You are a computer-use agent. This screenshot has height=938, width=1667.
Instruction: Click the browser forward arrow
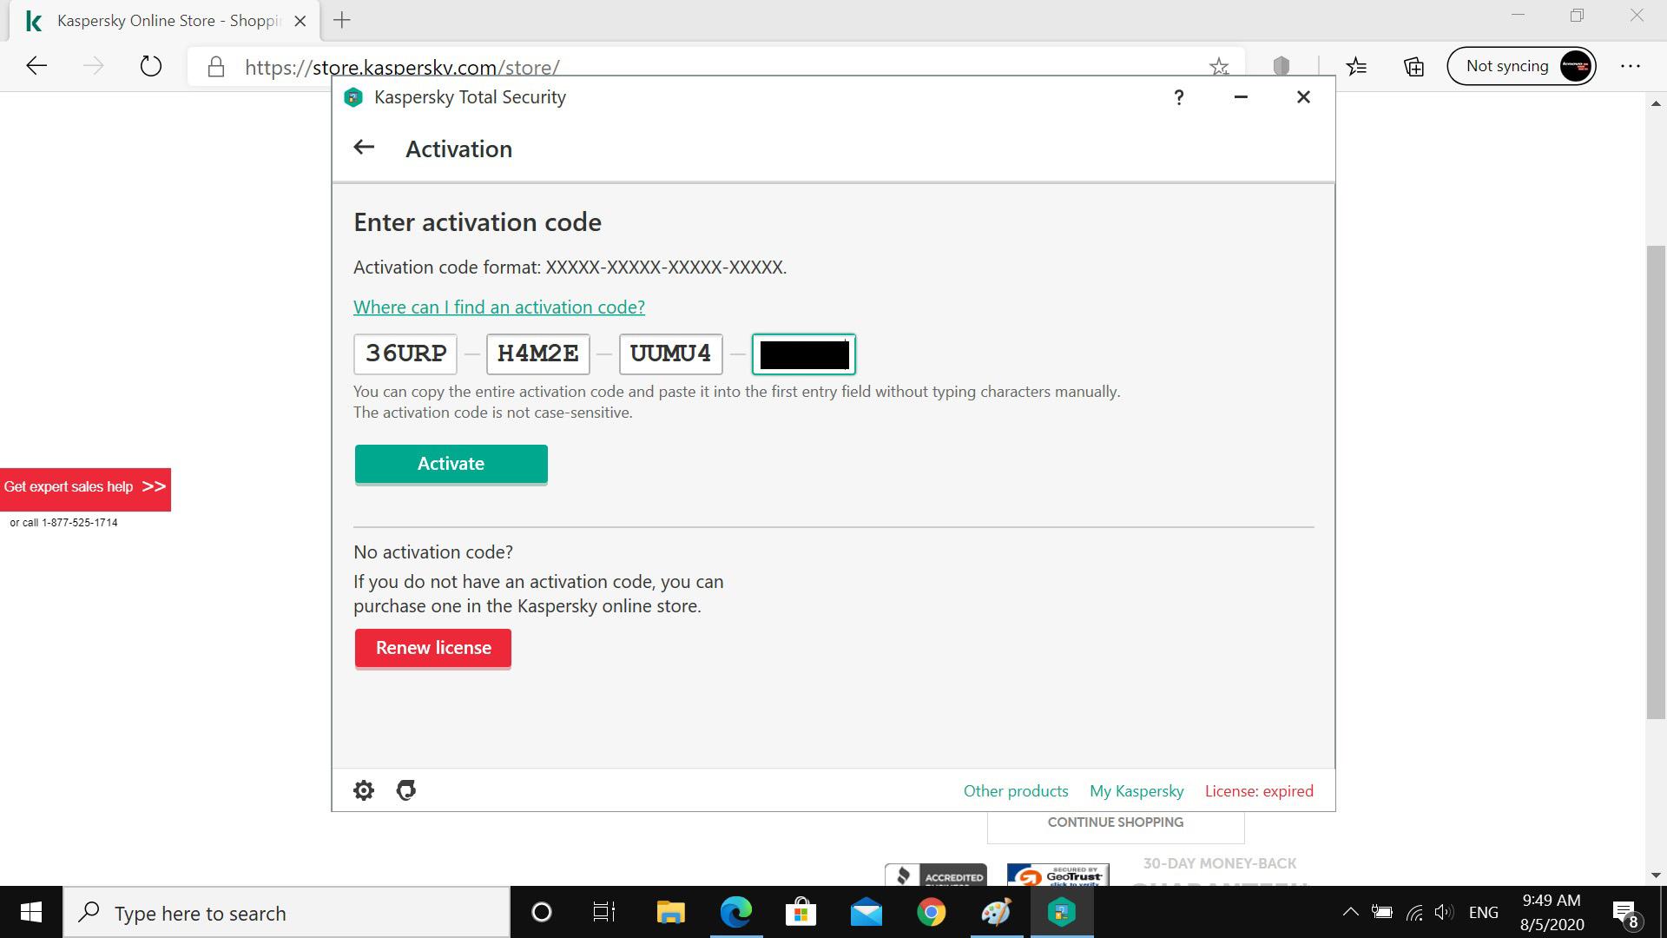pos(94,66)
